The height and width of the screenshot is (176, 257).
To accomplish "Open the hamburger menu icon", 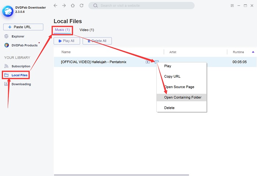I will pyautogui.click(x=232, y=6).
